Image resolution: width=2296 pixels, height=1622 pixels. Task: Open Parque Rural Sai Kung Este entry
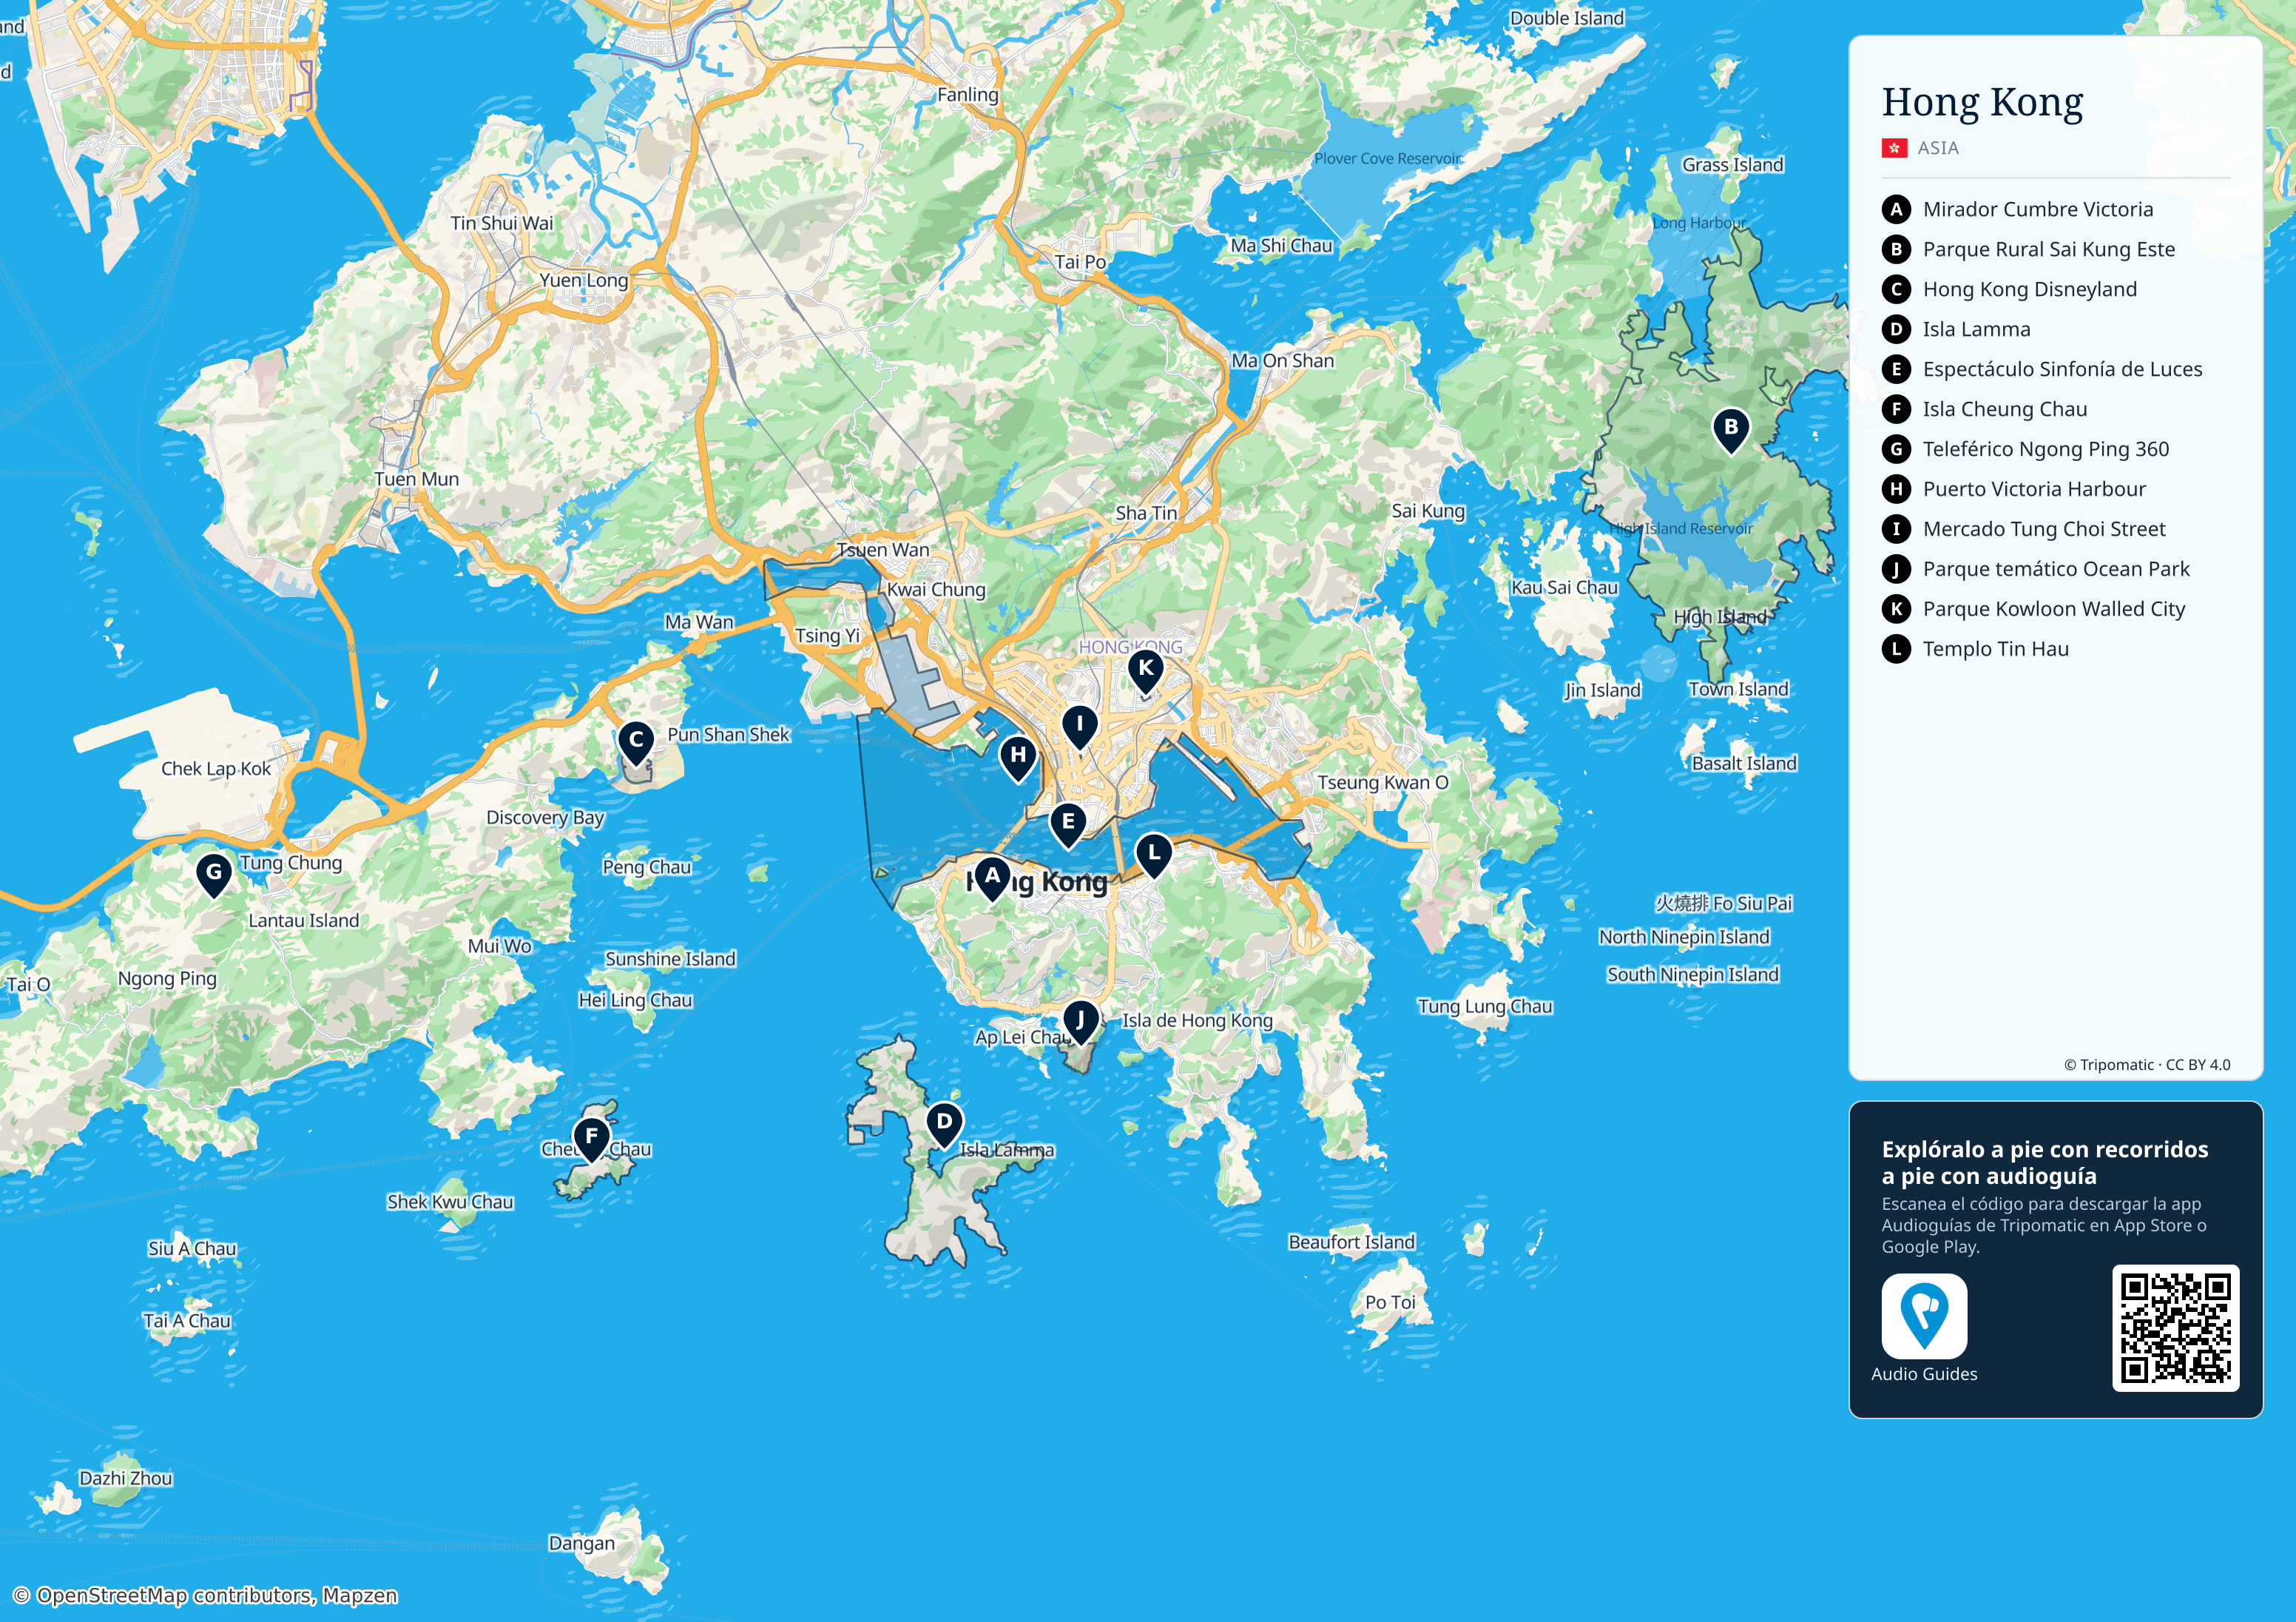tap(2049, 249)
